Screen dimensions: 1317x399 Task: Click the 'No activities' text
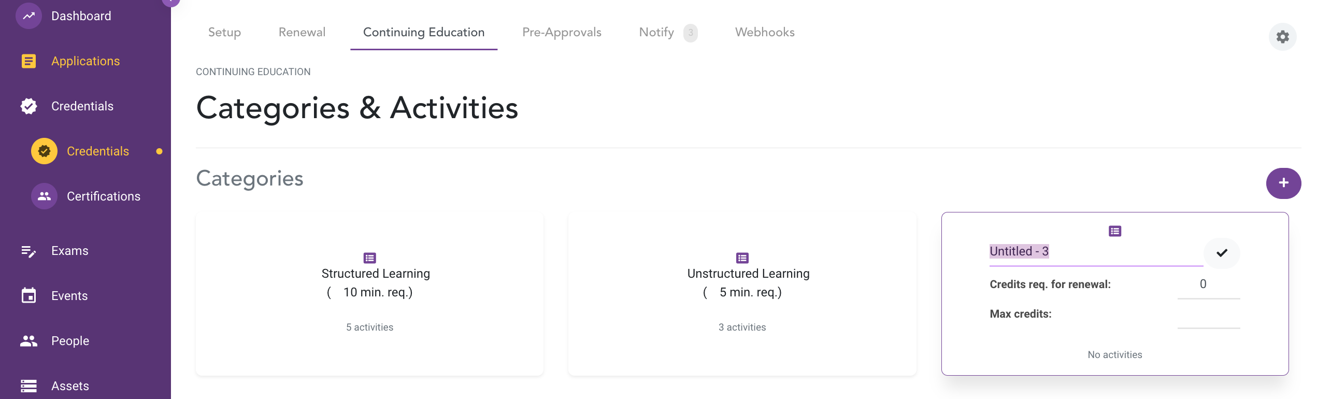pyautogui.click(x=1115, y=355)
